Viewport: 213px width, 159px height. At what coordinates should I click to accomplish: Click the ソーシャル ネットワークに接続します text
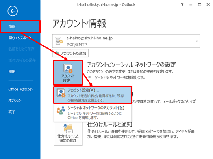tap(120, 77)
